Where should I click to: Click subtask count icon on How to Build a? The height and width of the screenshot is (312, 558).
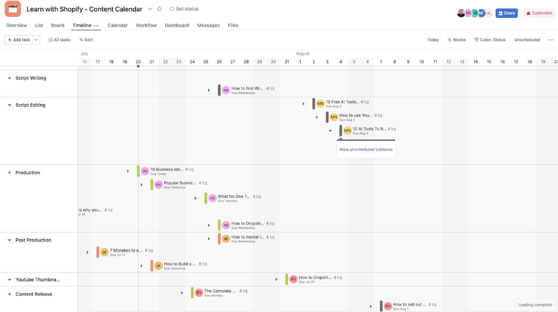click(x=205, y=264)
